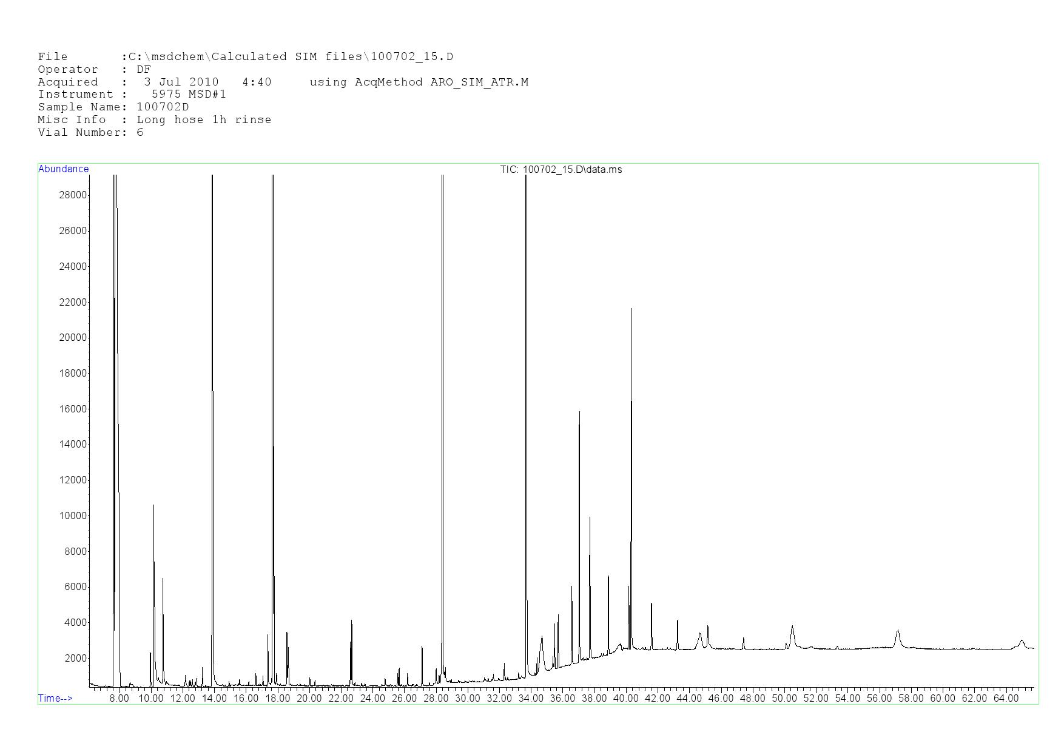Click the chart title "TIC: 100702_15.D\data.ms"
1064x752 pixels.
click(x=561, y=170)
